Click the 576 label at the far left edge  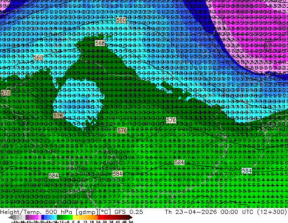pos(5,93)
